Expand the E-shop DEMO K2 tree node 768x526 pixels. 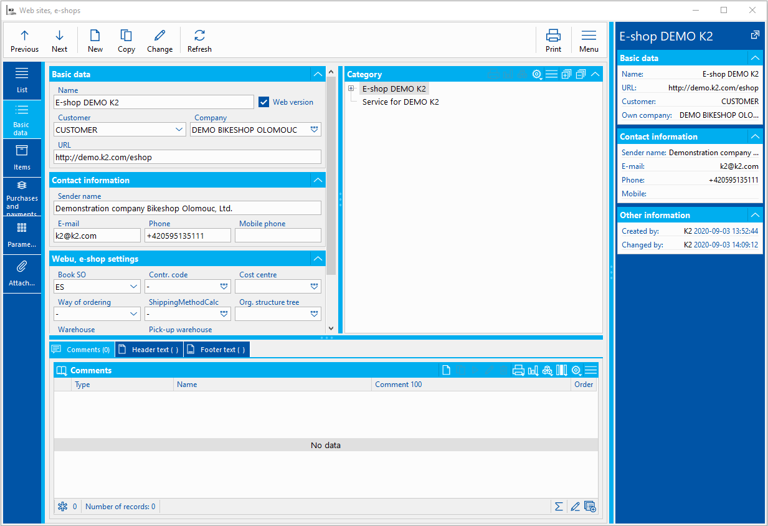pos(351,89)
